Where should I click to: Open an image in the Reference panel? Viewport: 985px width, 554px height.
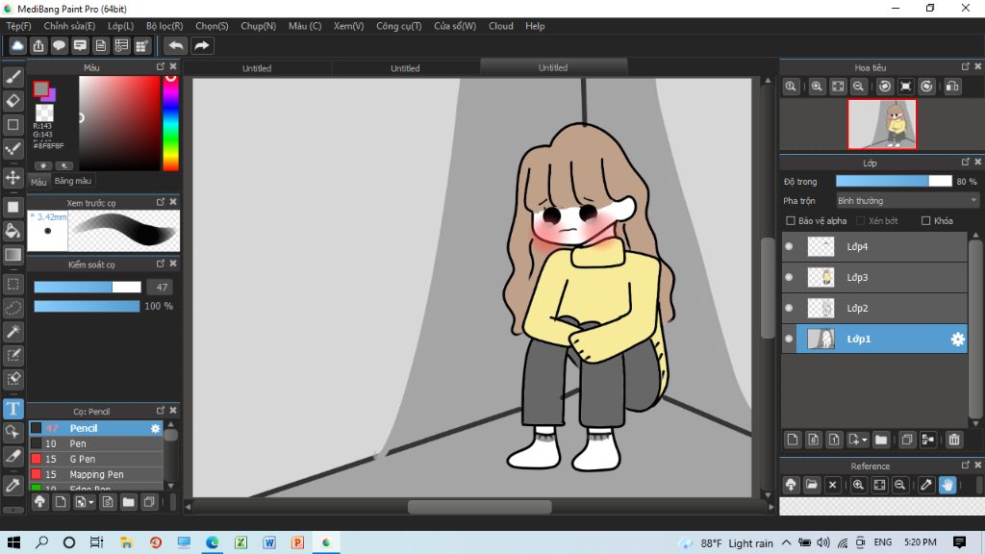point(812,485)
